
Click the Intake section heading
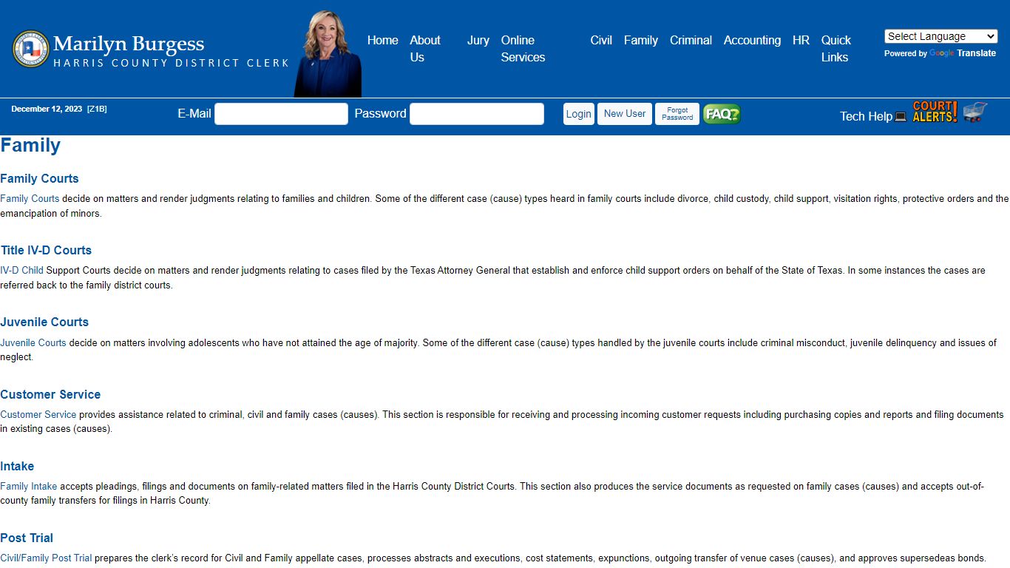point(17,467)
